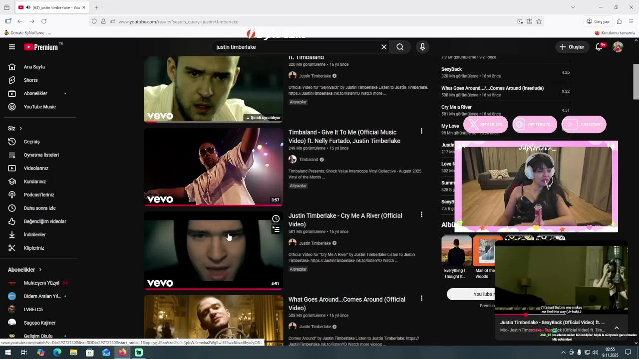Open Videolarınız in the sidebar
Screen dimensions: 639x359
38,168
